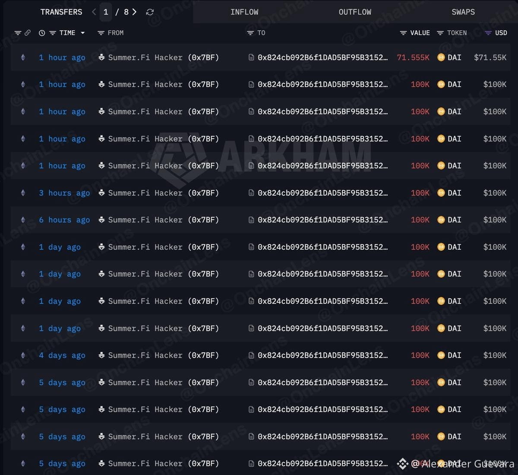The image size is (518, 475).
Task: Click contract icon in the 71.555K row
Action: coord(251,57)
